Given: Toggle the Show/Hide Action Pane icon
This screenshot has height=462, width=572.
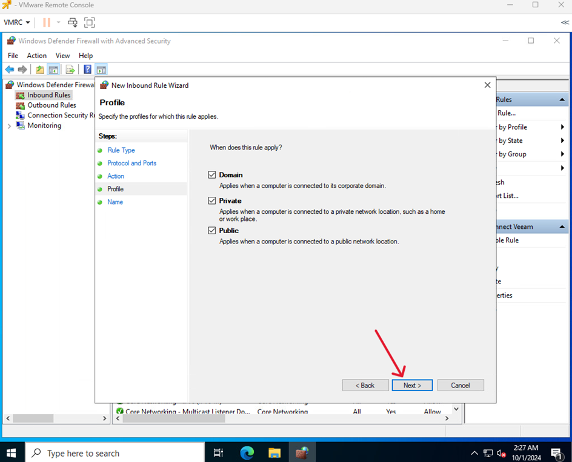Looking at the screenshot, I should [101, 70].
